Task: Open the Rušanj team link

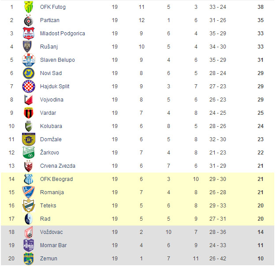Action: tap(49, 47)
